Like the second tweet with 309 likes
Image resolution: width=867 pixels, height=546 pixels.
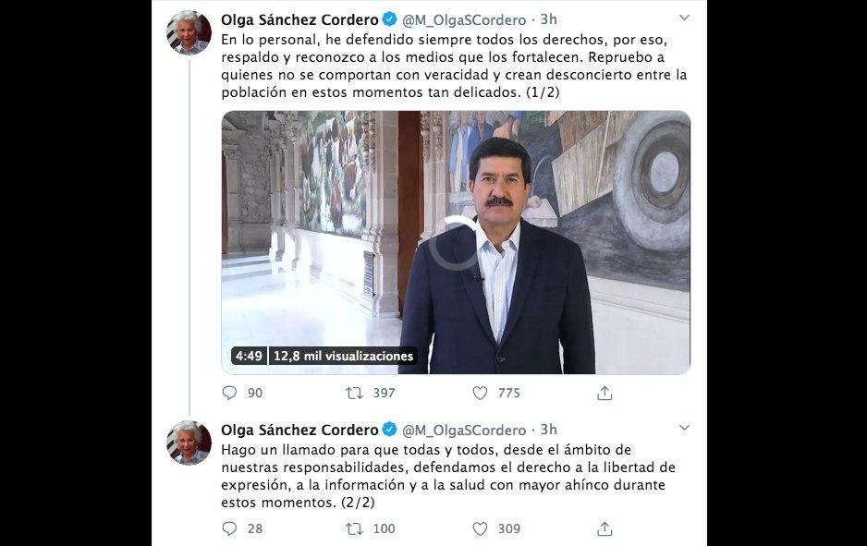(x=480, y=528)
